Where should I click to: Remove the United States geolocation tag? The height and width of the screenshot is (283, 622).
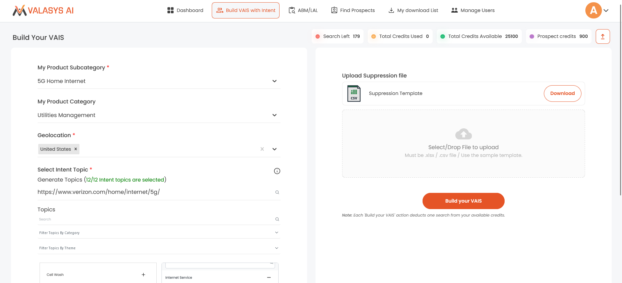click(x=76, y=149)
